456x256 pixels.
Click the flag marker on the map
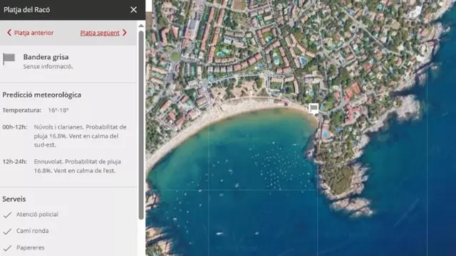[313, 109]
